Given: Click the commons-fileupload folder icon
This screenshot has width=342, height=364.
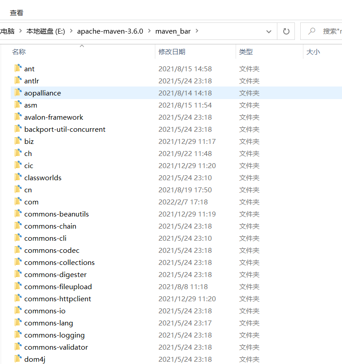Looking at the screenshot, I should click(x=18, y=286).
